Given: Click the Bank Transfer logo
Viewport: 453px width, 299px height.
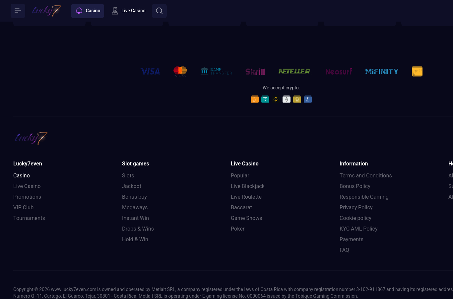Looking at the screenshot, I should point(216,71).
